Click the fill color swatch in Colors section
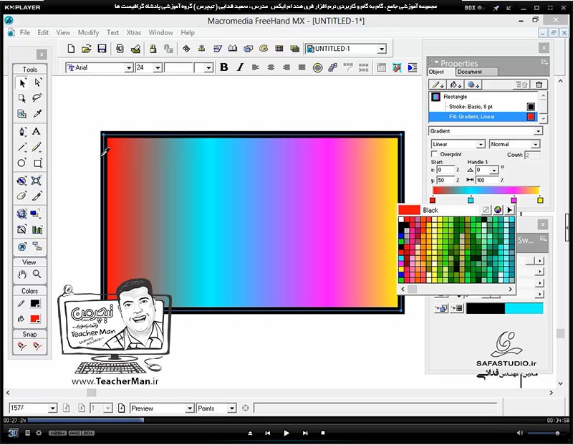This screenshot has width=573, height=445. [x=35, y=318]
